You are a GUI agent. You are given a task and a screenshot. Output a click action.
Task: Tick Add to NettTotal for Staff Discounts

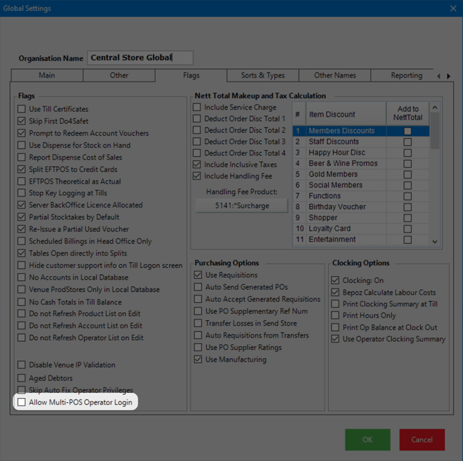(407, 142)
